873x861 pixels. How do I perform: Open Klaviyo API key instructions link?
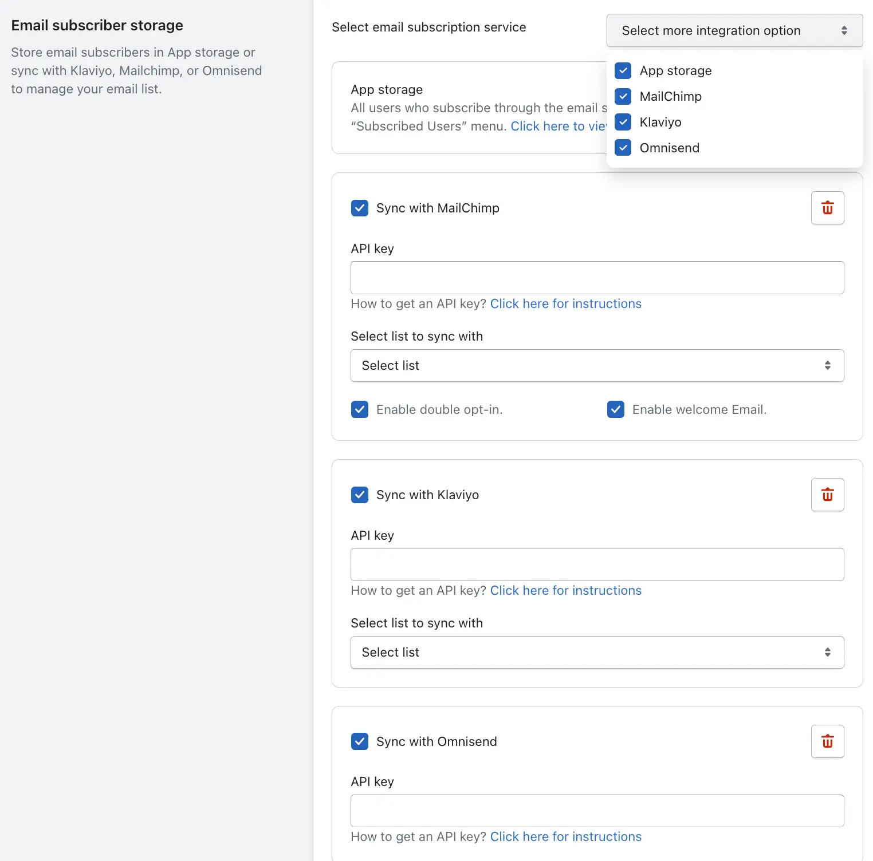[x=566, y=590]
